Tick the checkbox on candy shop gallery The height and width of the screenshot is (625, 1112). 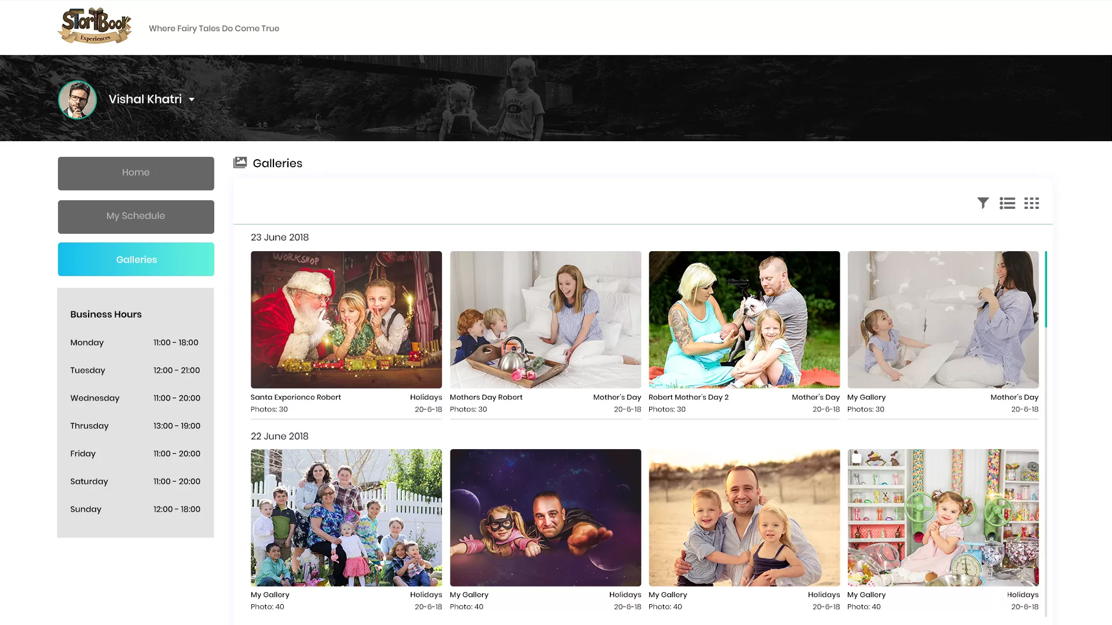click(857, 458)
